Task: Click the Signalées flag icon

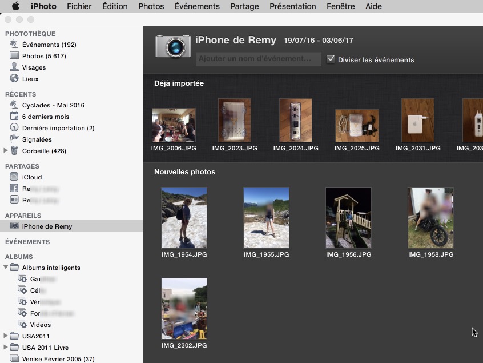Action: [x=14, y=139]
